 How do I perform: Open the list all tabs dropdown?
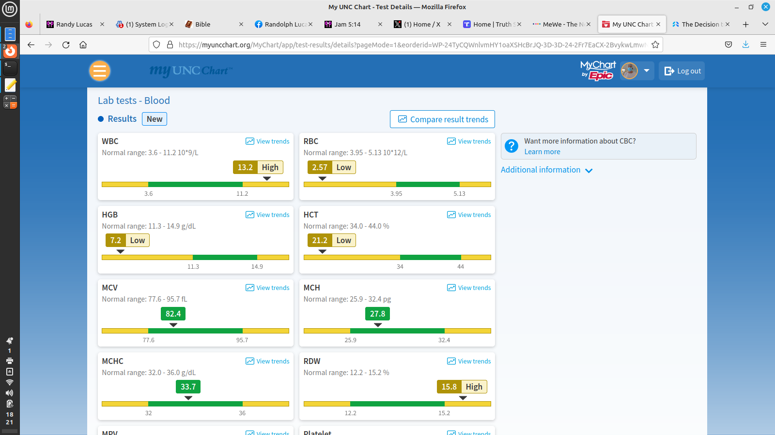[x=765, y=24]
